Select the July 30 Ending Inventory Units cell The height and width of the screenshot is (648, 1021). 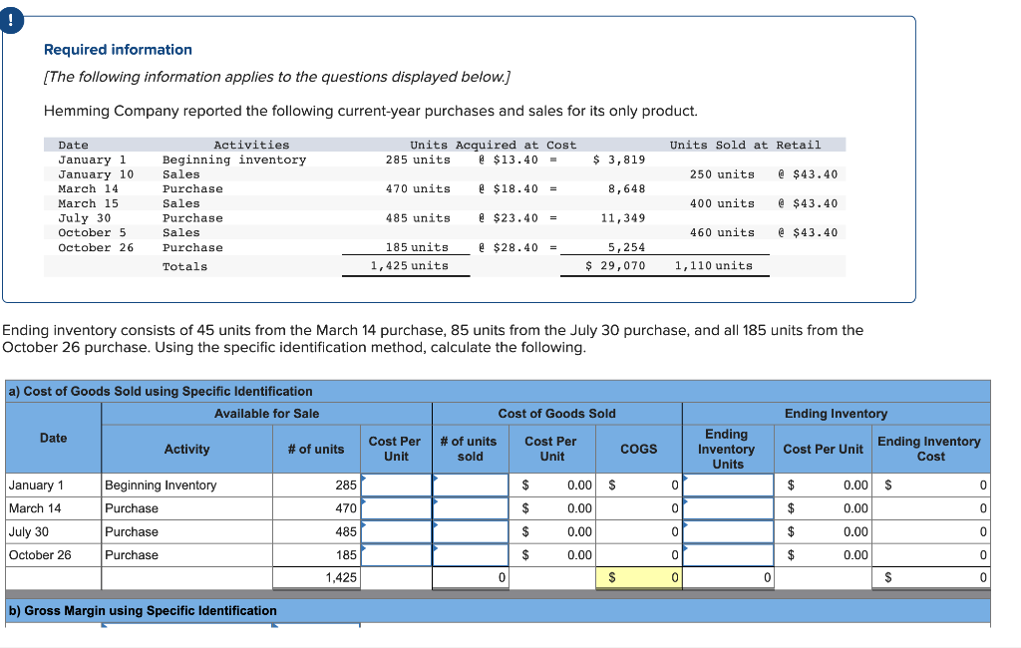point(726,532)
